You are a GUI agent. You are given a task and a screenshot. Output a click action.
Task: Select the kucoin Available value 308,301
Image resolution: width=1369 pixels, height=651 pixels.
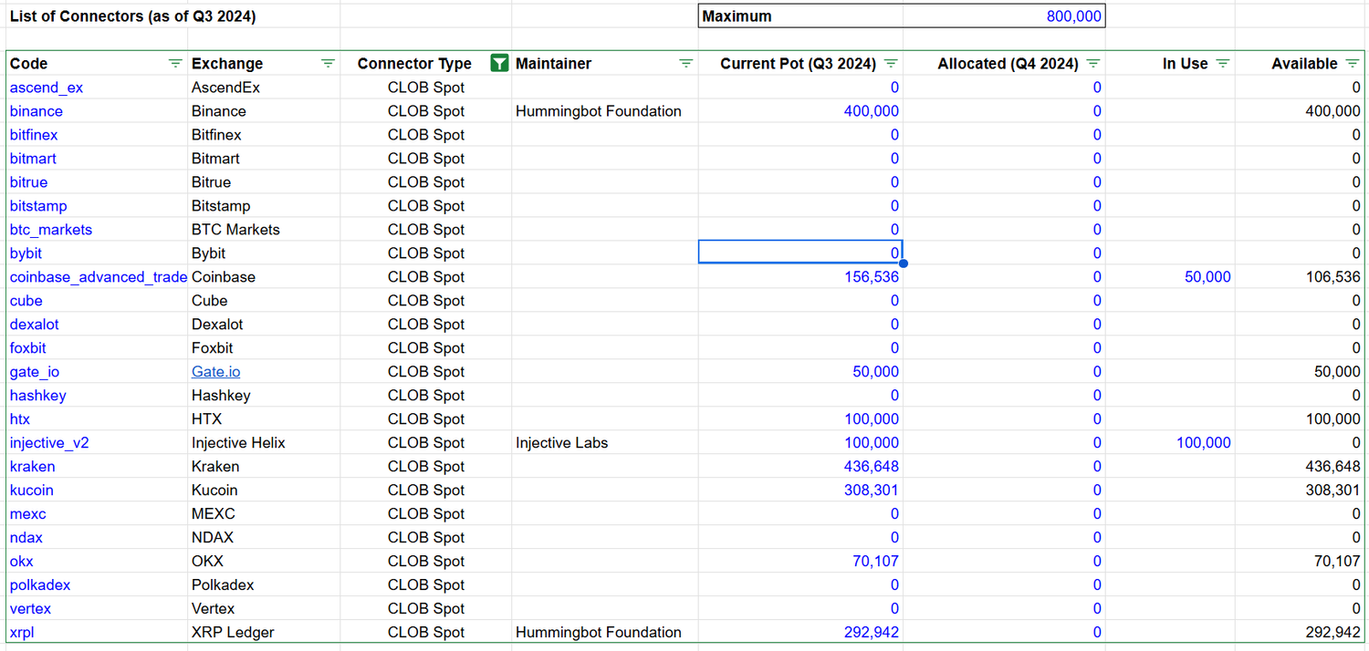pyautogui.click(x=1332, y=491)
